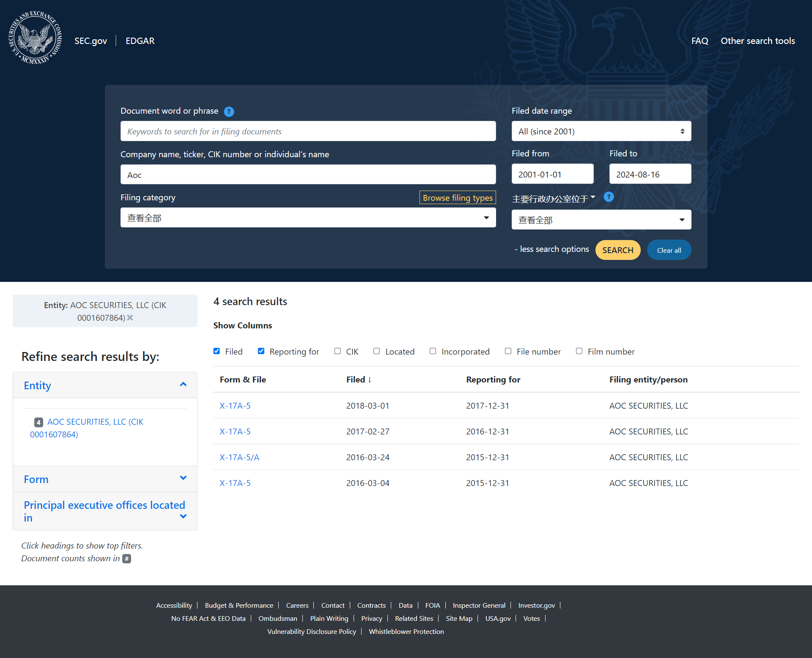Open Investor.gov footer link
812x658 pixels.
[x=537, y=606]
